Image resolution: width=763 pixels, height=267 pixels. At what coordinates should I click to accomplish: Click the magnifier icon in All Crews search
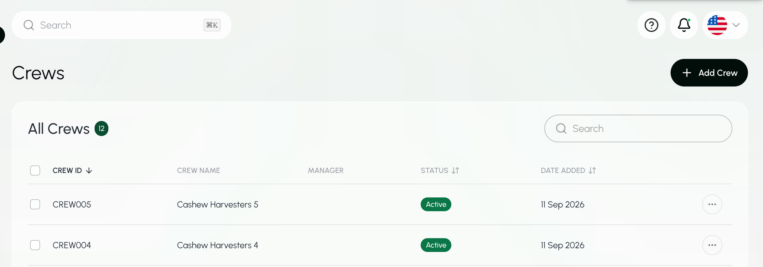561,128
